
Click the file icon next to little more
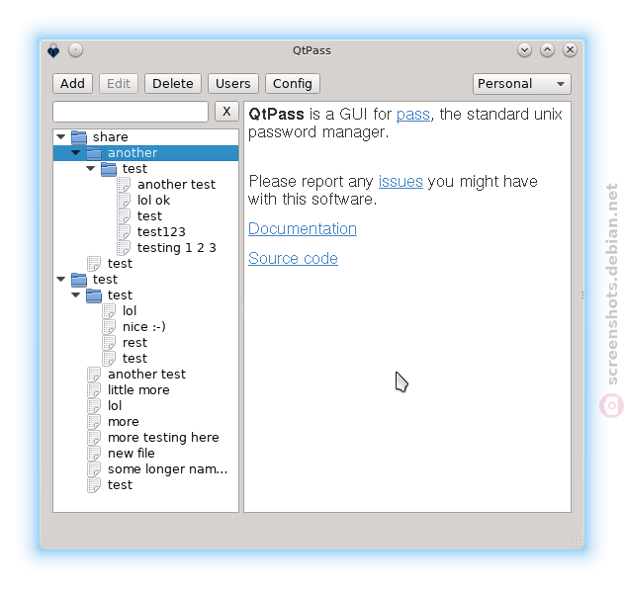[x=94, y=390]
